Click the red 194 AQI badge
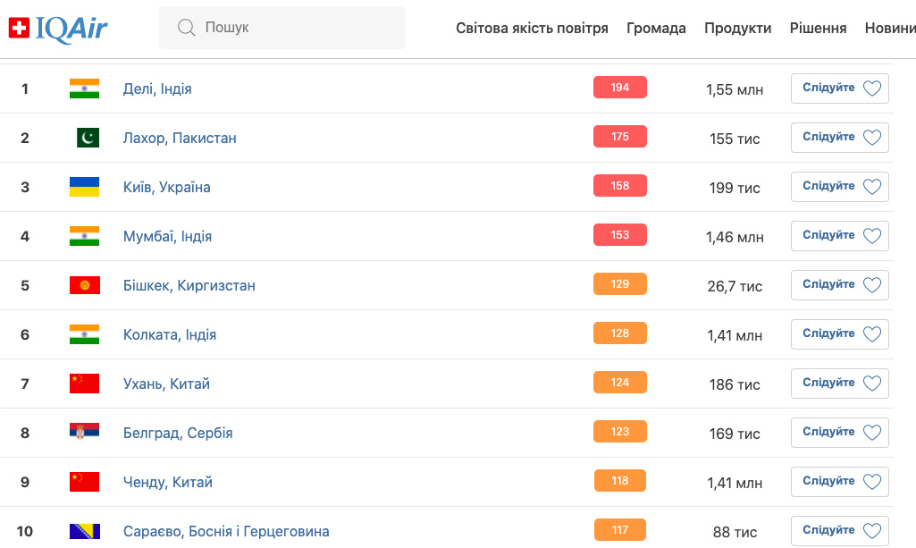This screenshot has width=916, height=548. click(x=620, y=88)
